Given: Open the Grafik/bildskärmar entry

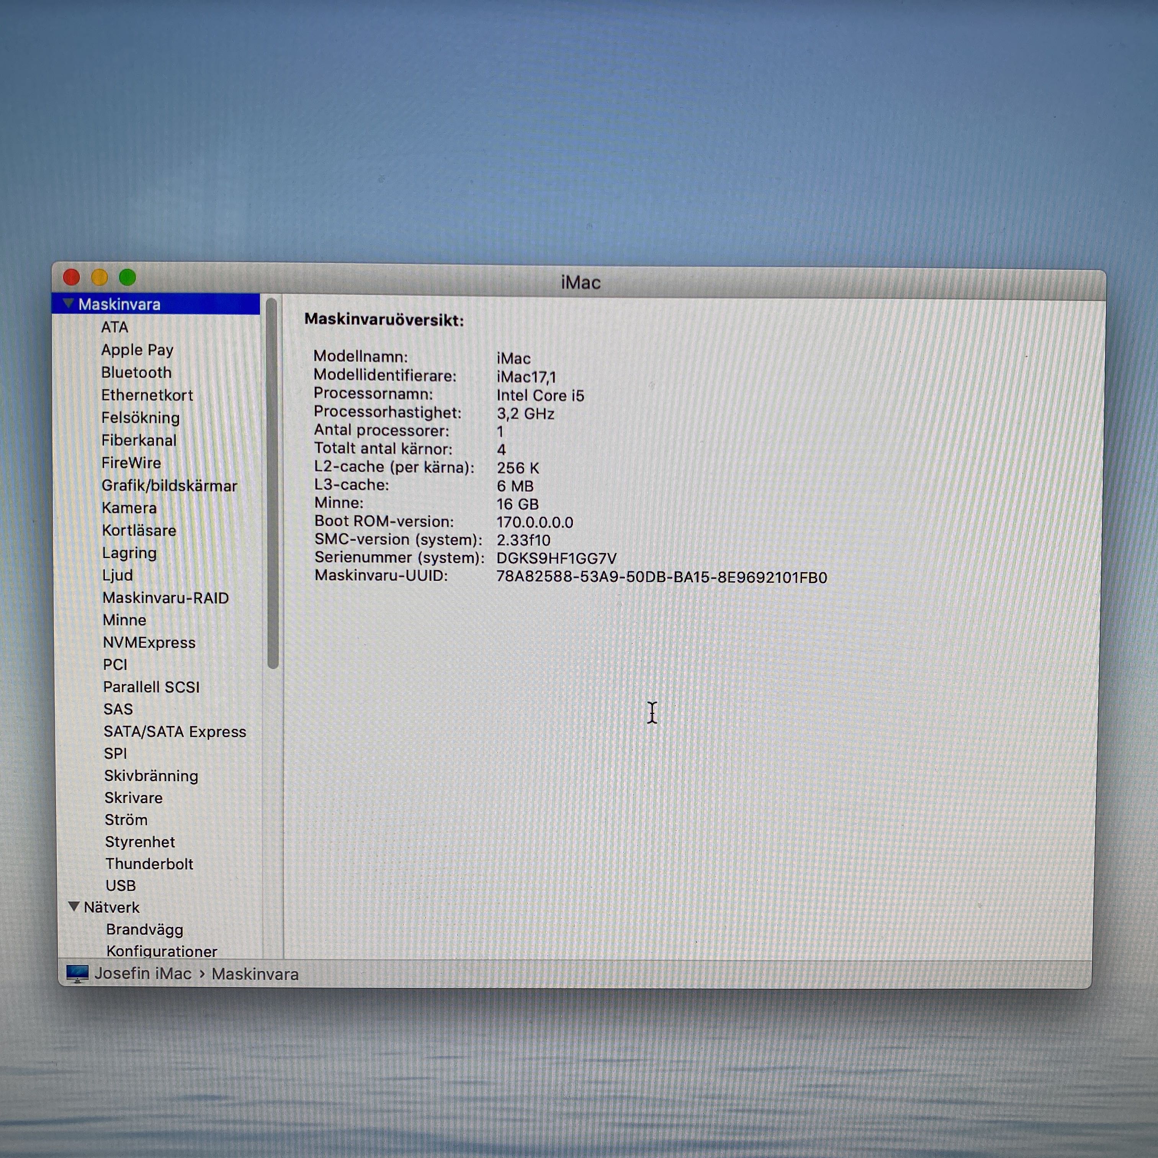Looking at the screenshot, I should 169,486.
